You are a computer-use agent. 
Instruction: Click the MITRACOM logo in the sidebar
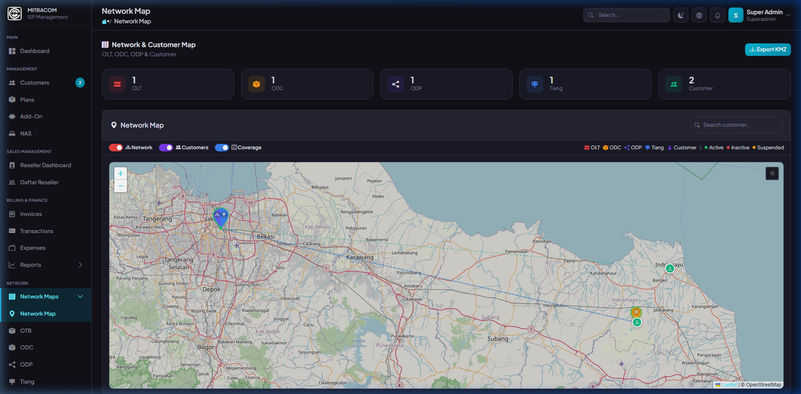tap(14, 13)
